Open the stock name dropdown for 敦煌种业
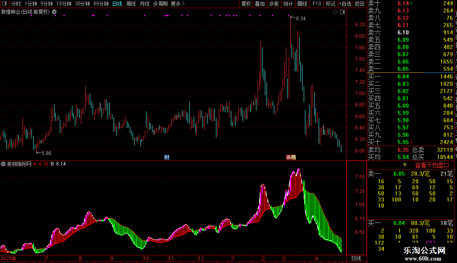This screenshot has width=457, height=263. tap(54, 12)
